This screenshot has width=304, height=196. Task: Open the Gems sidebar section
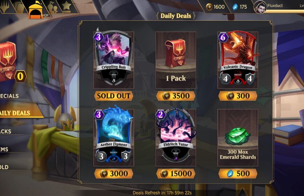[4, 149]
